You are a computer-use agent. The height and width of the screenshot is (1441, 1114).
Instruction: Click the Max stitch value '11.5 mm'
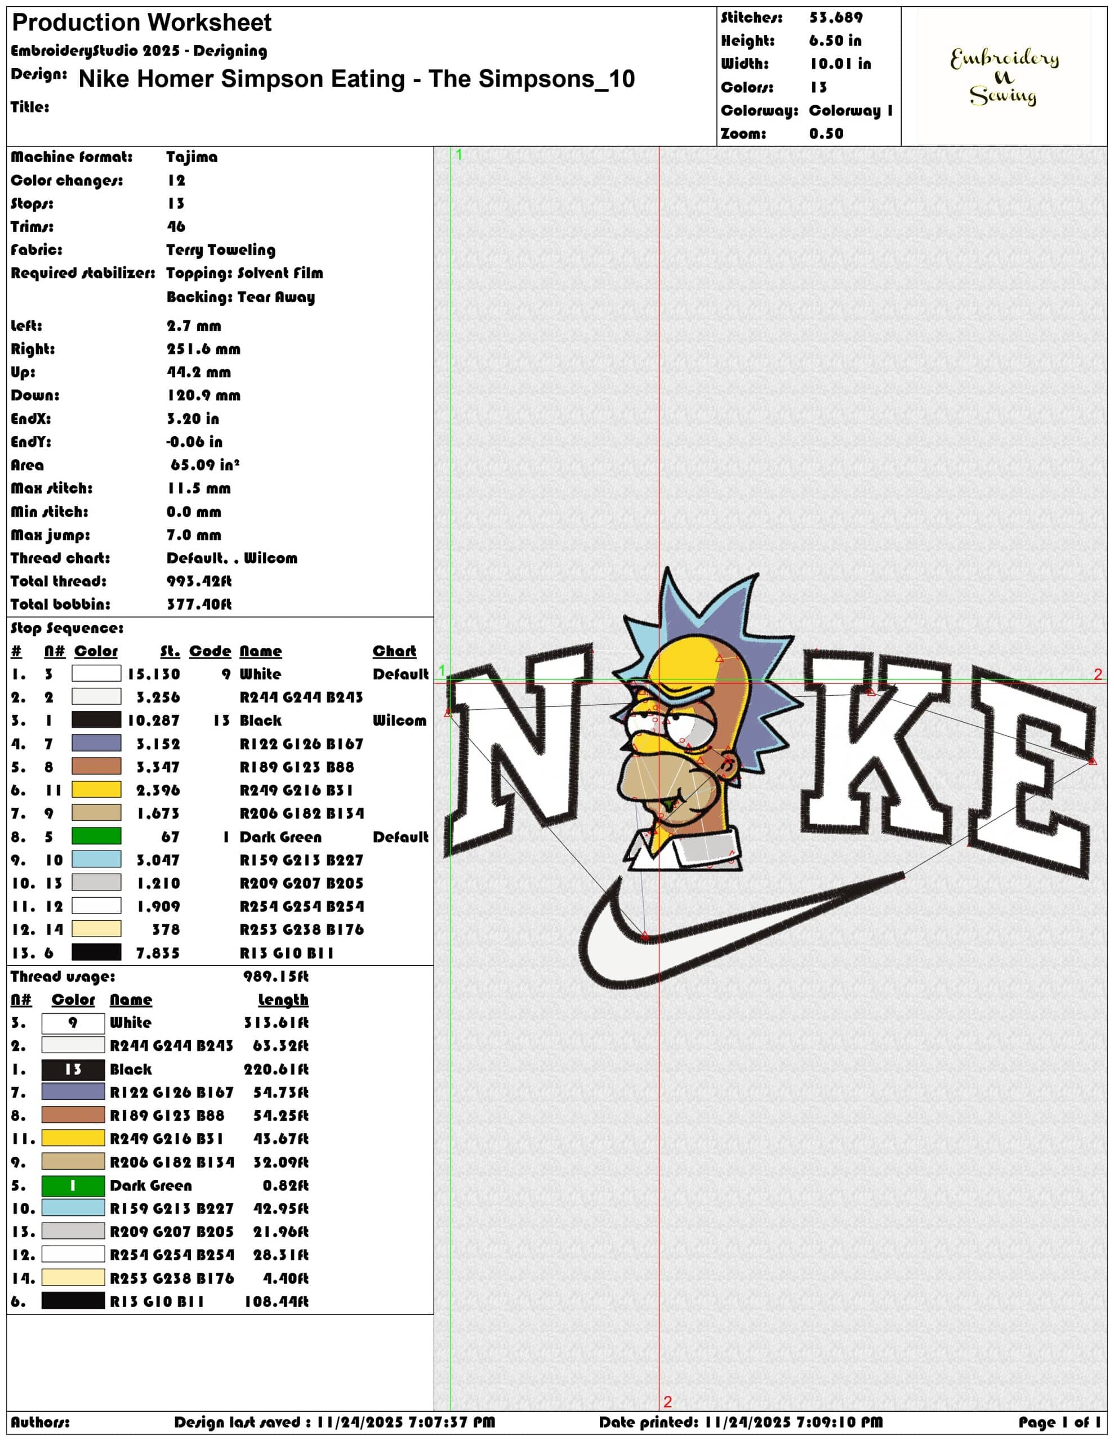tap(199, 488)
